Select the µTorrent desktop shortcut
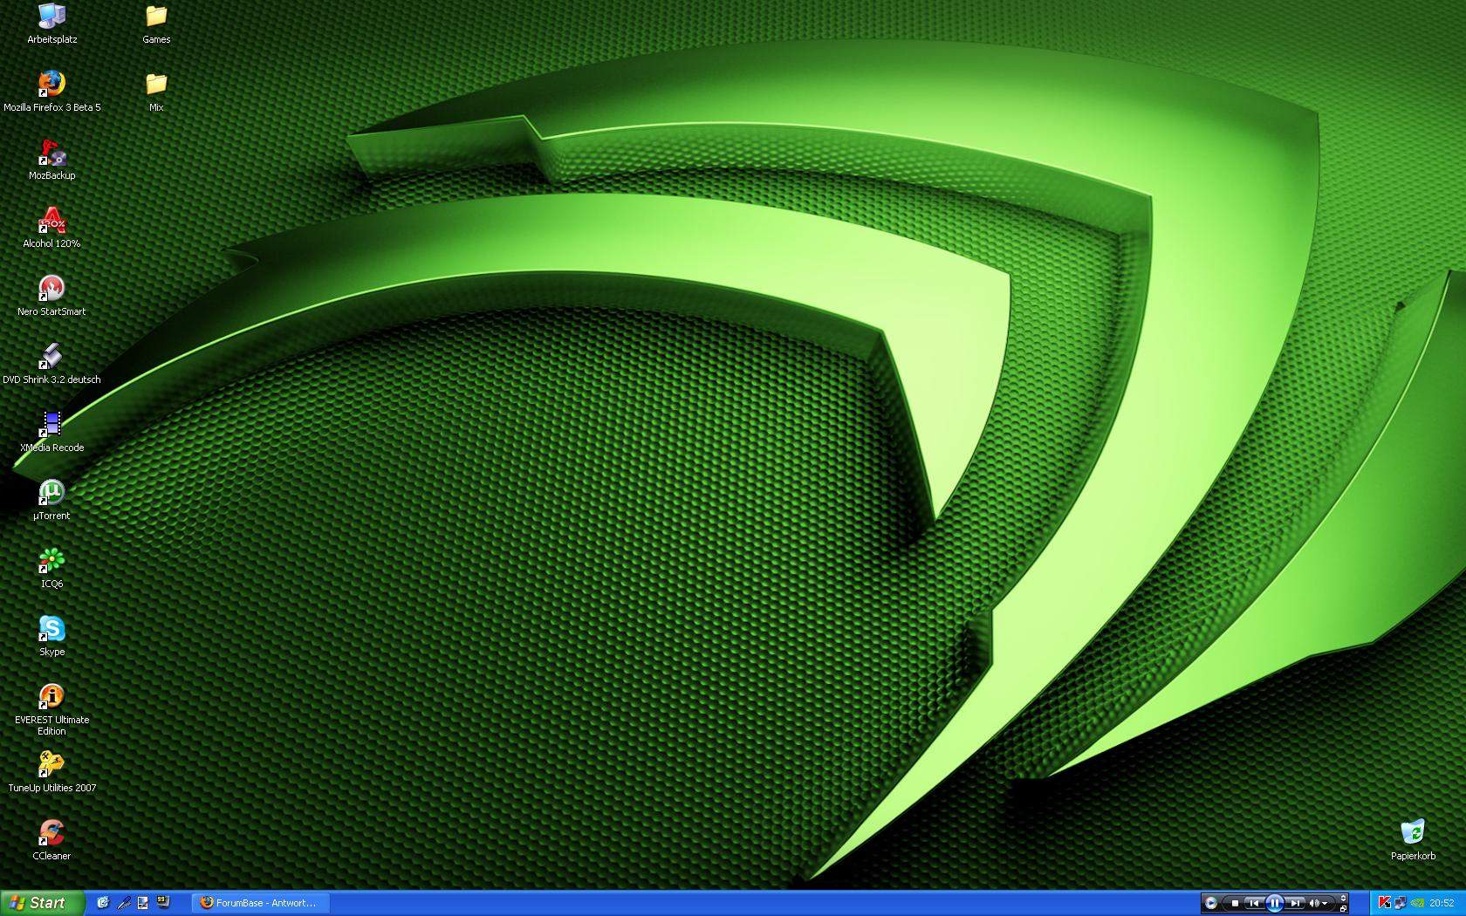Image resolution: width=1466 pixels, height=916 pixels. coord(51,500)
